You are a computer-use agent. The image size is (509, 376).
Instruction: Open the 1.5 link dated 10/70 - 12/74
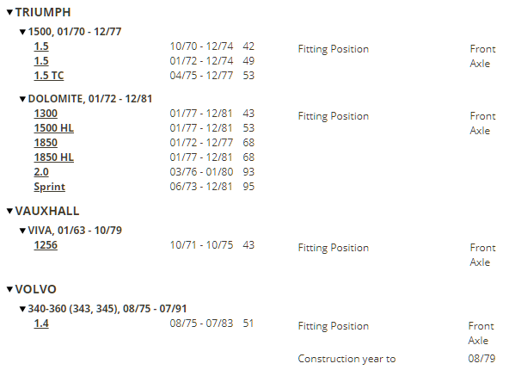click(41, 46)
